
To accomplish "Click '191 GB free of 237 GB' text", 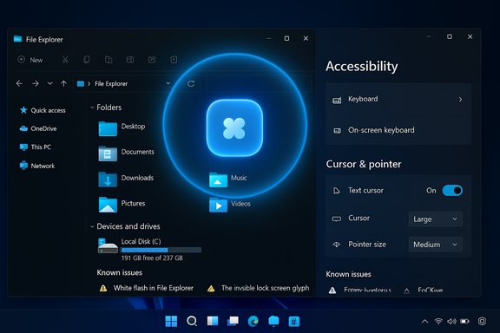I will 152,258.
